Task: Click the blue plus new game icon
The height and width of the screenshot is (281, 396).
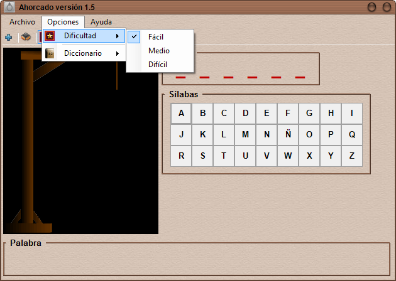Action: pyautogui.click(x=8, y=37)
